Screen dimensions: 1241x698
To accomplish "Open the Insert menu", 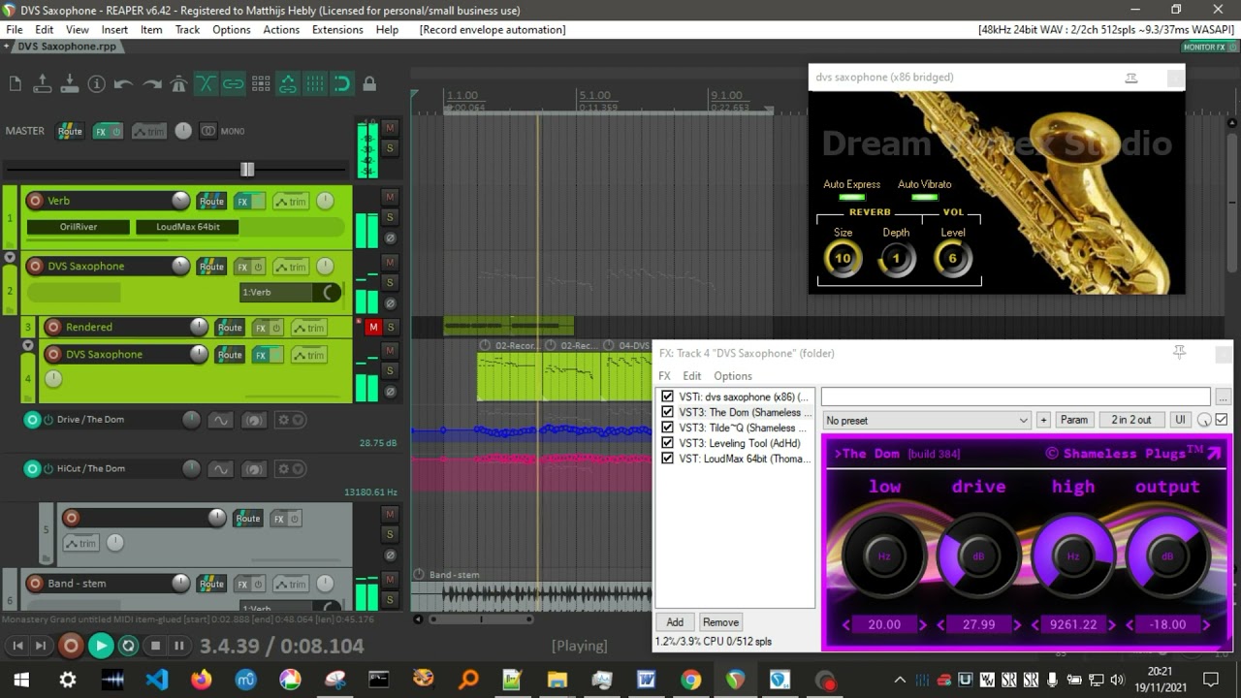I will (114, 30).
